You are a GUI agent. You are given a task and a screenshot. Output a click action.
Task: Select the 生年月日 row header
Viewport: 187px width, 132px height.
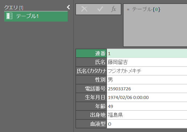pos(91,97)
